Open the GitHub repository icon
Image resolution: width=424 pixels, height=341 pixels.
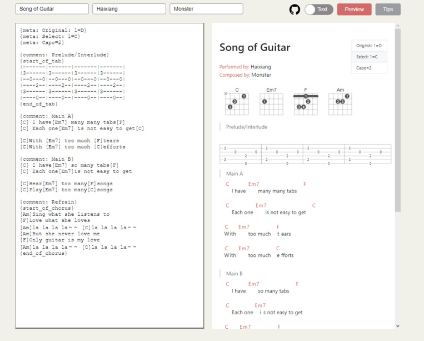295,9
